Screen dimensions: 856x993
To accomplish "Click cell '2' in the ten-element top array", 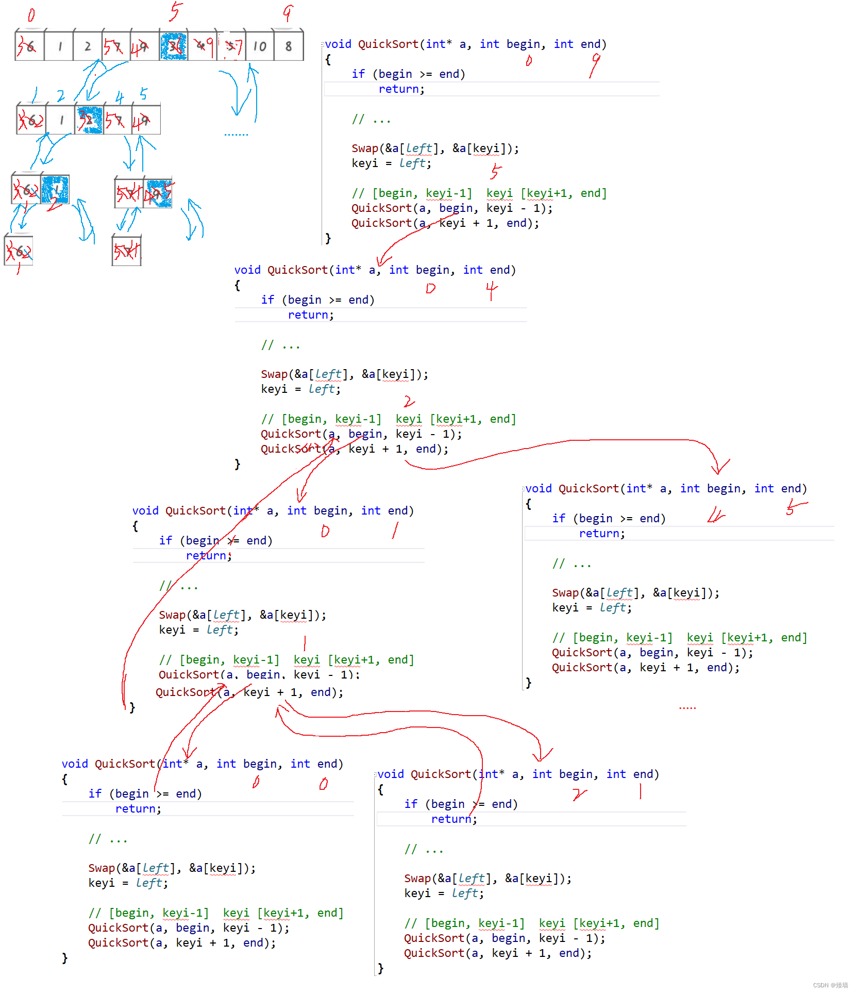I will click(88, 46).
